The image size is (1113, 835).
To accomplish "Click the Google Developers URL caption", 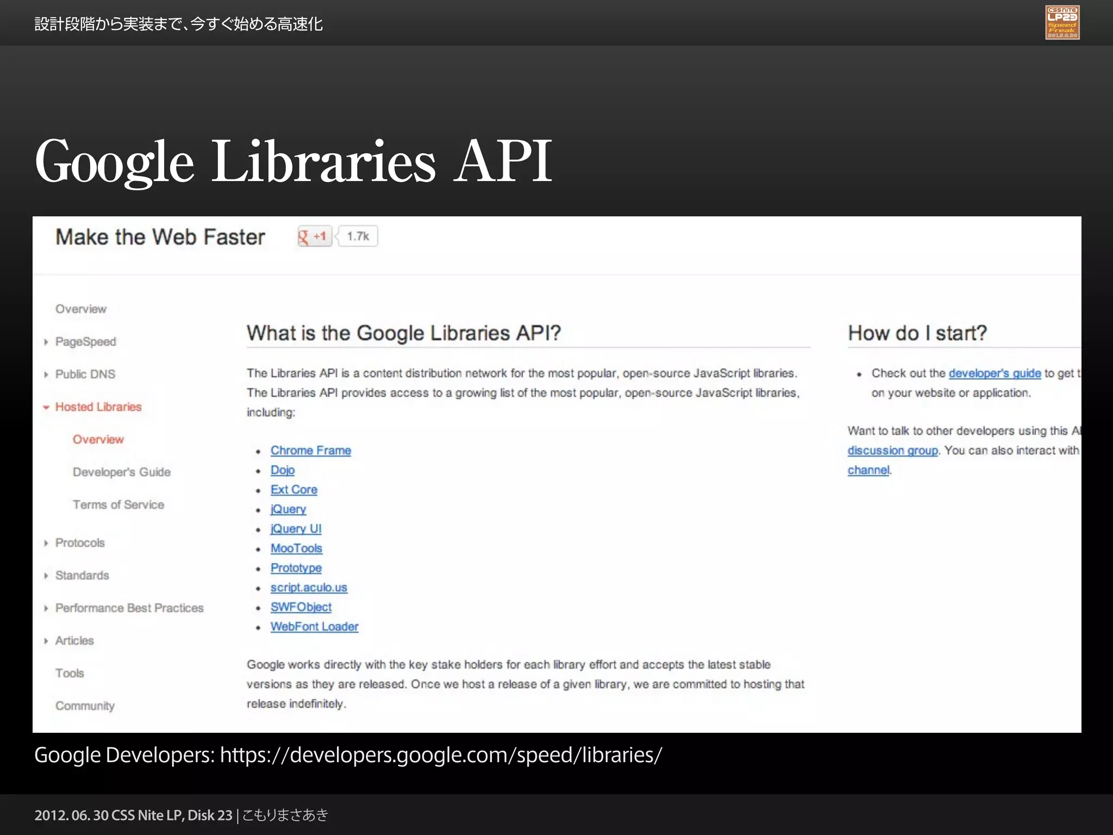I will pos(348,755).
